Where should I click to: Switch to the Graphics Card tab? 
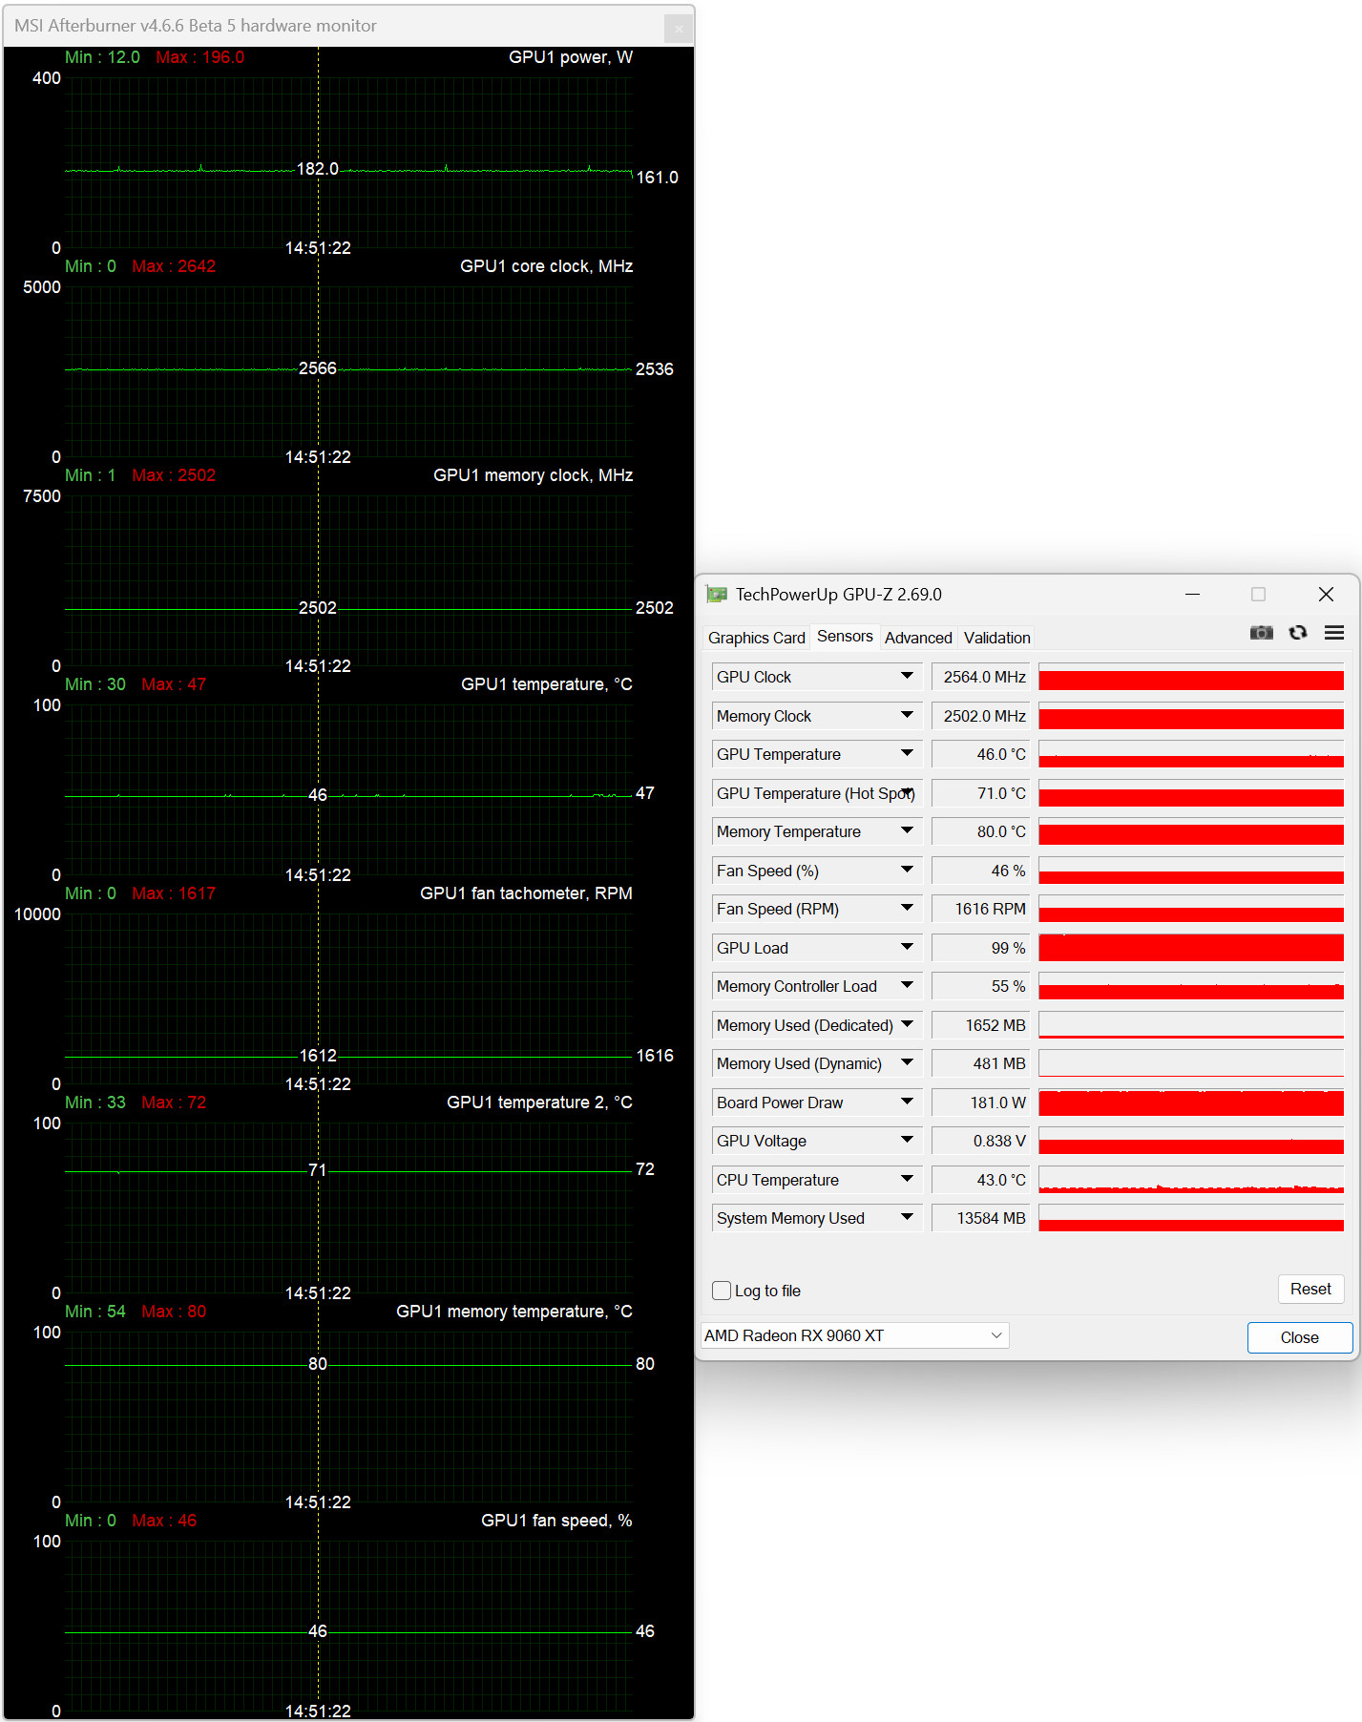756,638
